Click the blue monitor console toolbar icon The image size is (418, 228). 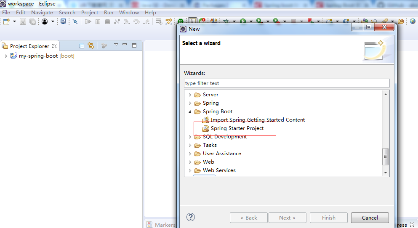click(63, 21)
